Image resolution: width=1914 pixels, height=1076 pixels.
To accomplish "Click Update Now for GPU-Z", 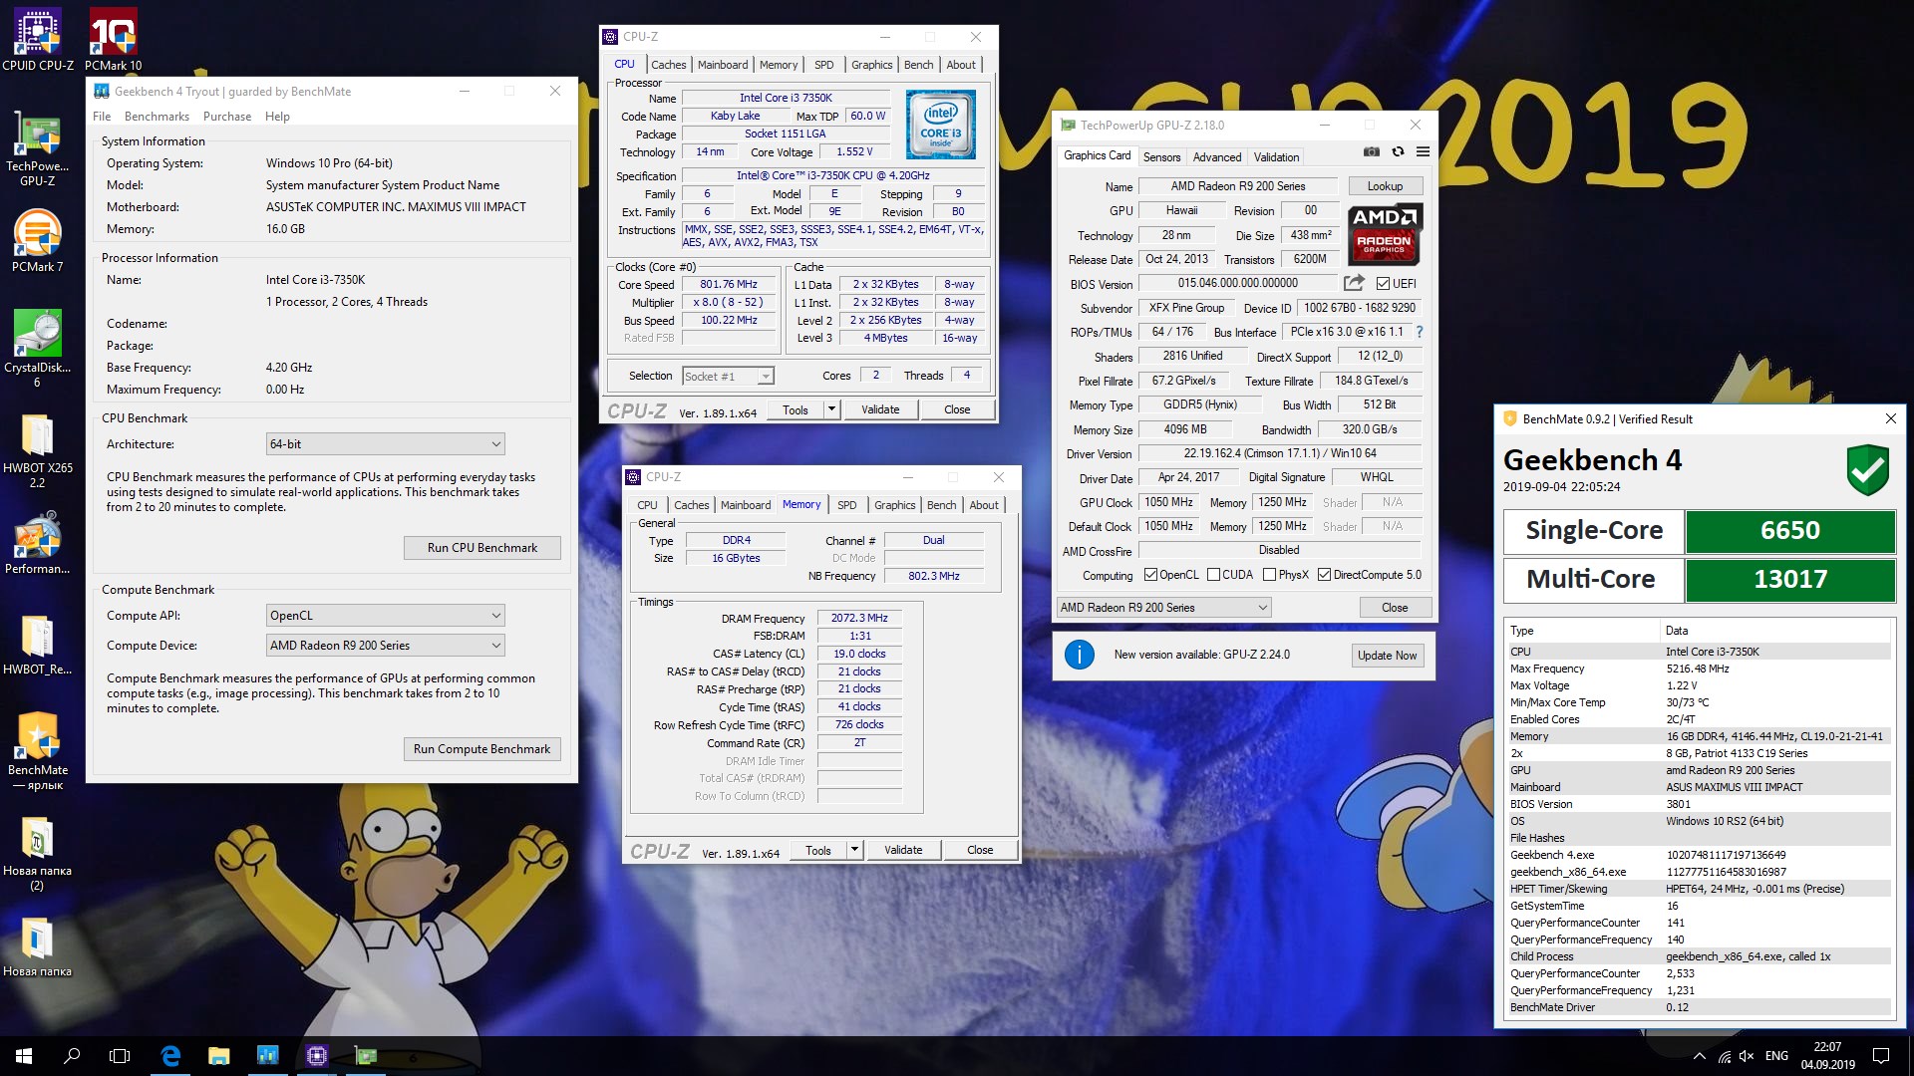I will (x=1387, y=656).
